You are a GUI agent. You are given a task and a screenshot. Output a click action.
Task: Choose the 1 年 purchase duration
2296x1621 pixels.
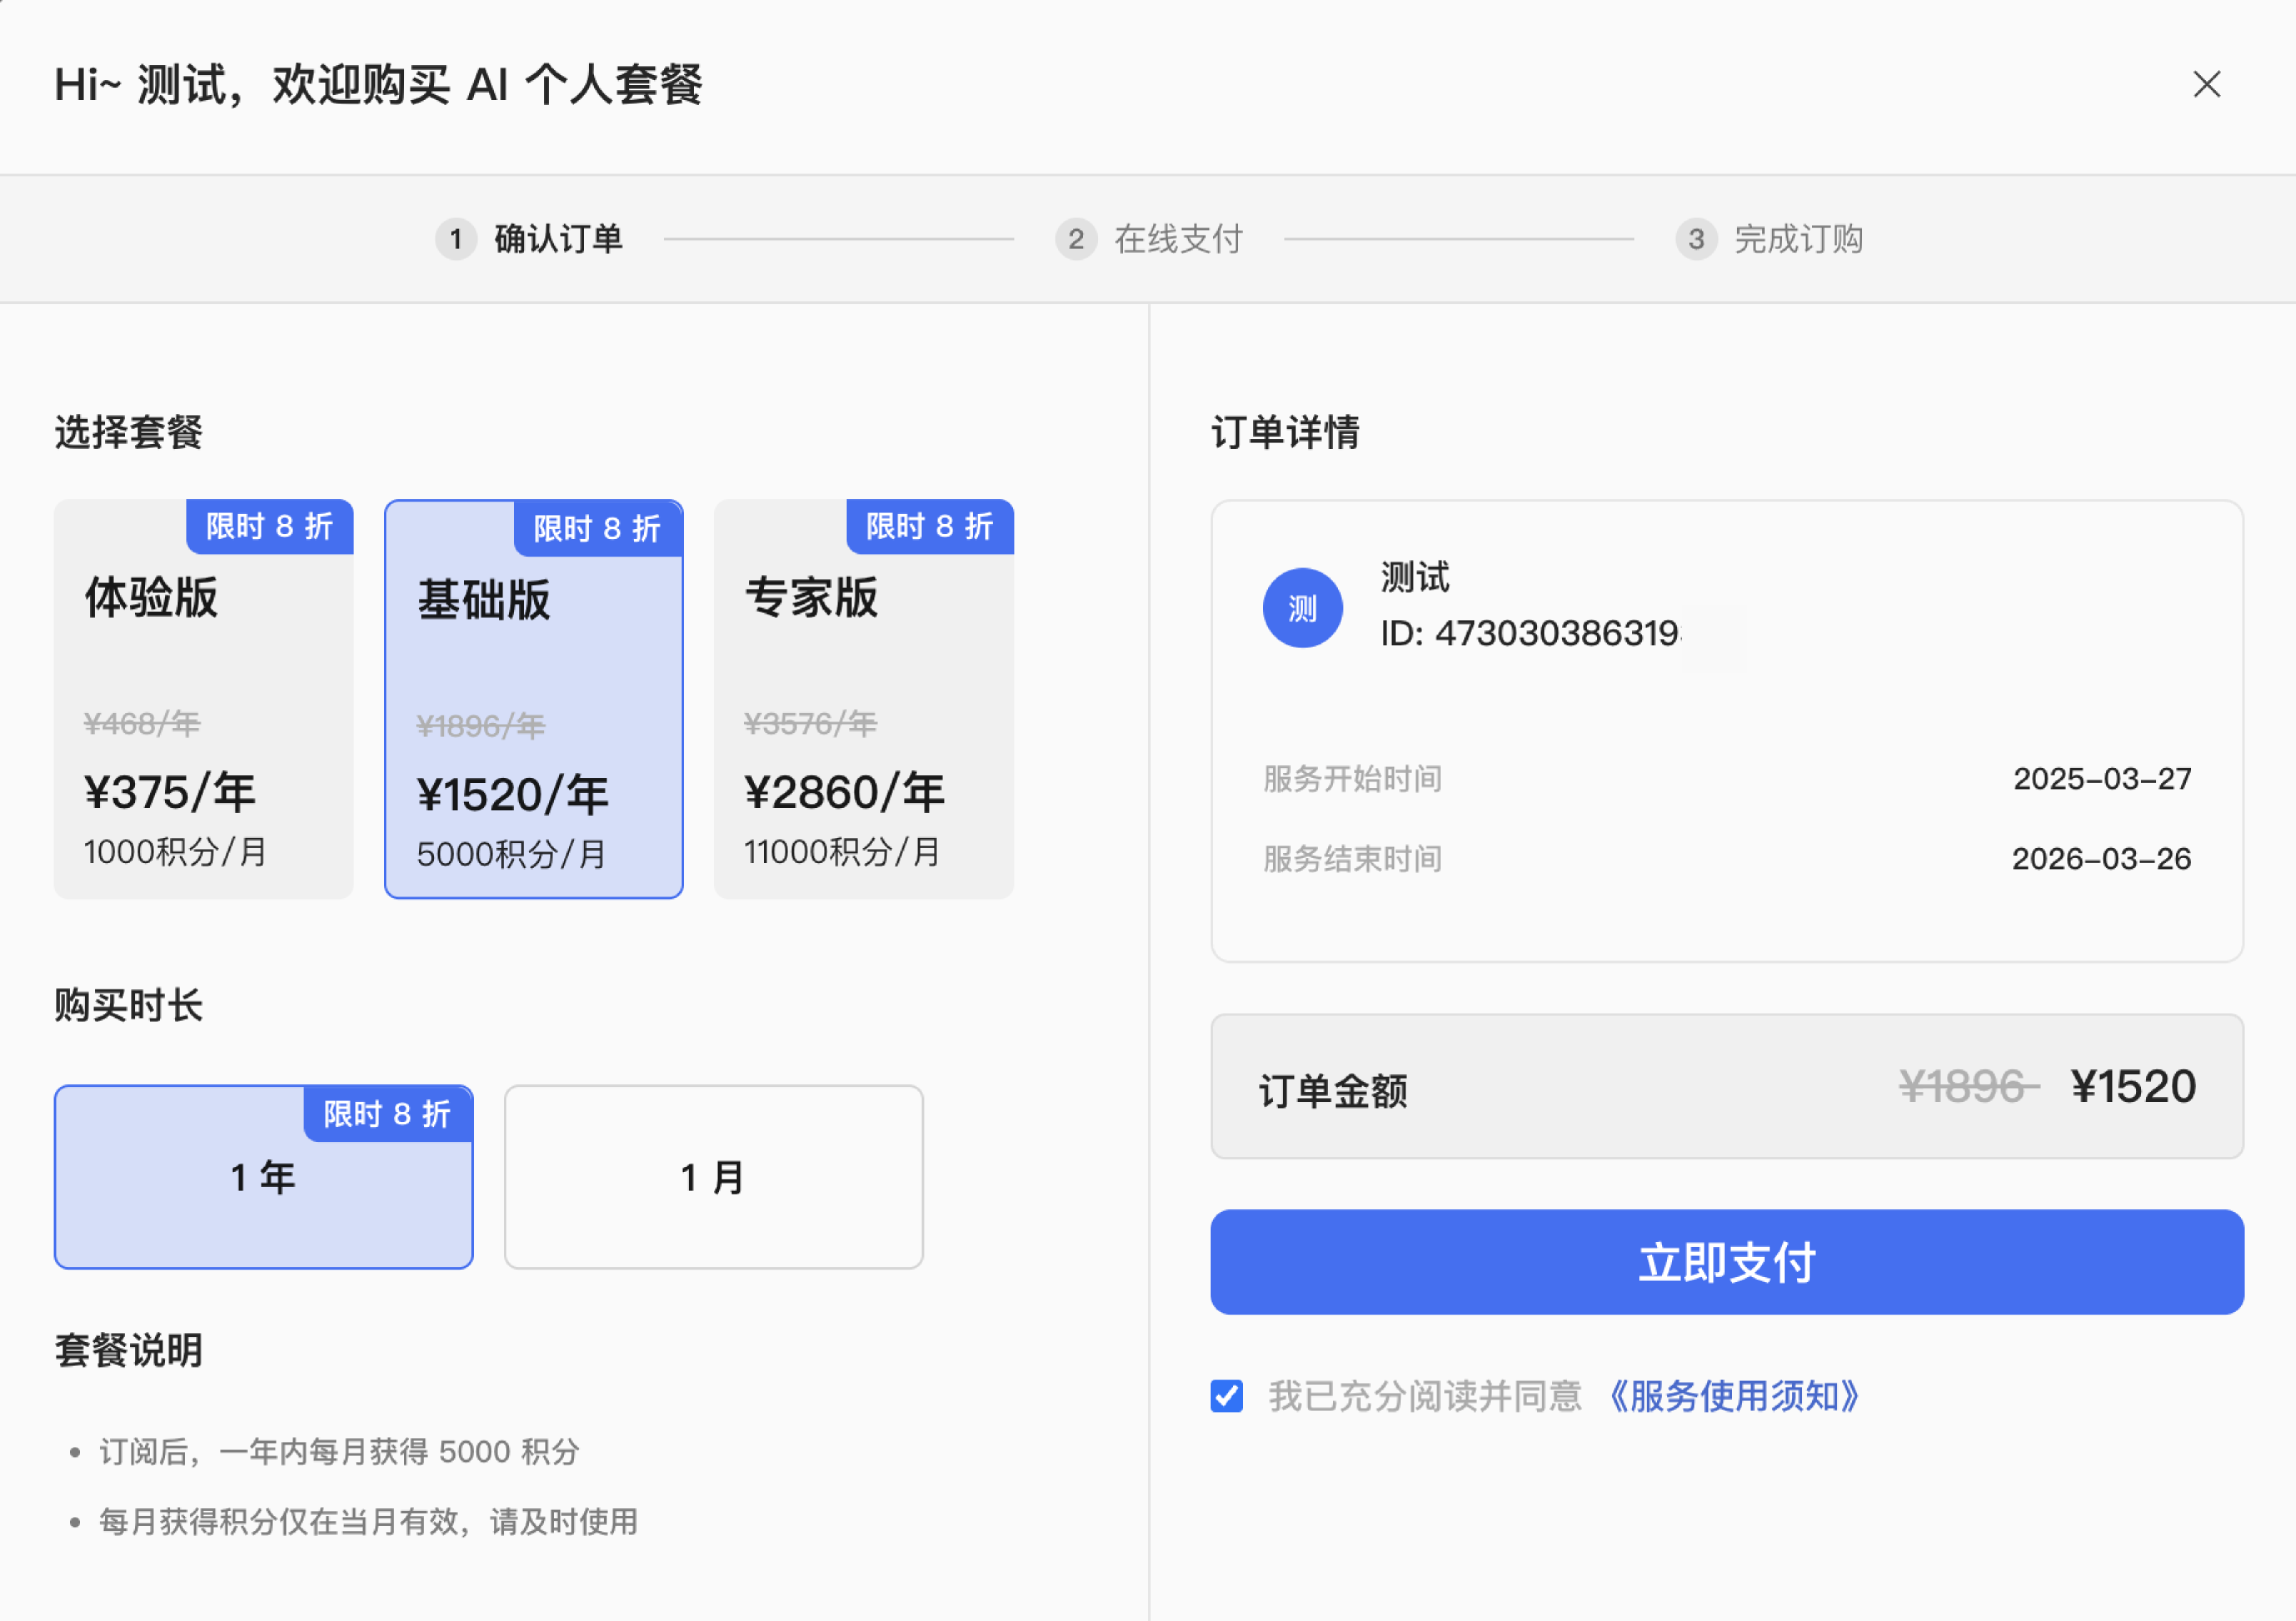(264, 1177)
